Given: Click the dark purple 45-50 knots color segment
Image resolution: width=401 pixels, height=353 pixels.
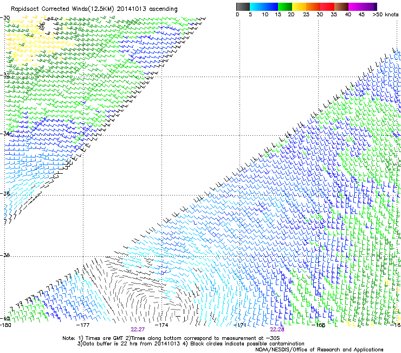Looking at the screenshot, I should click(x=370, y=7).
